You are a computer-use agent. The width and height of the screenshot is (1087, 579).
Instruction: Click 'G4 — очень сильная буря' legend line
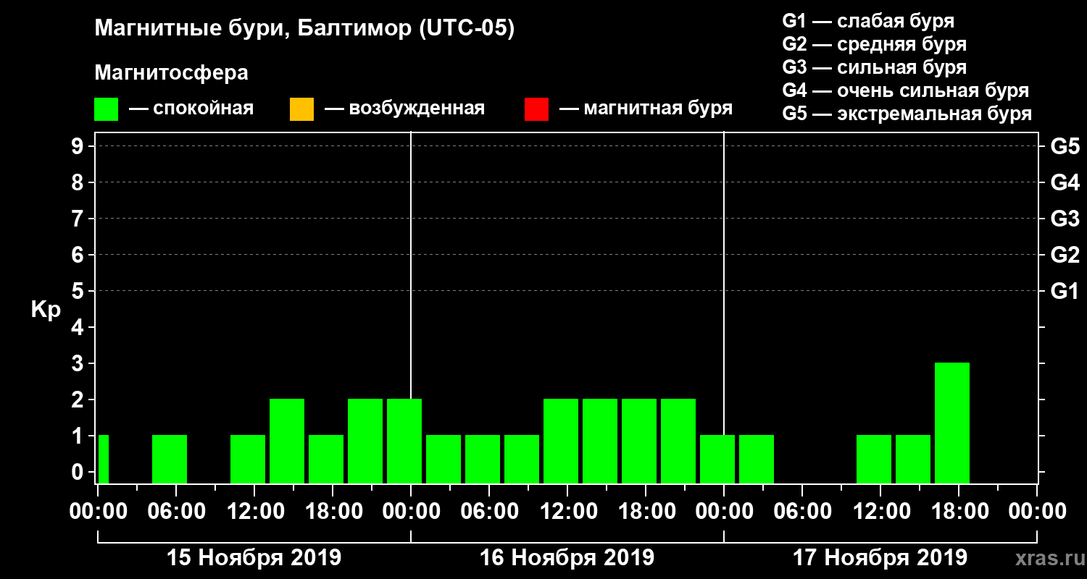[905, 90]
